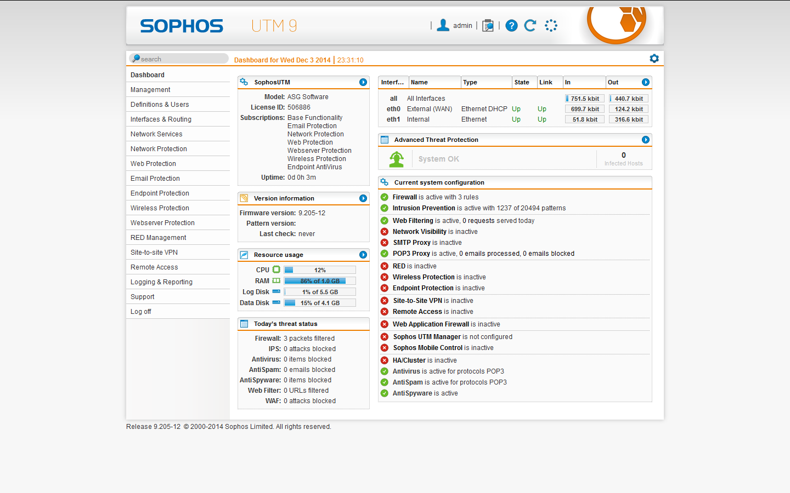Viewport: 790px width, 493px height.
Task: Click green status icon beside Firewall
Action: pyautogui.click(x=385, y=197)
